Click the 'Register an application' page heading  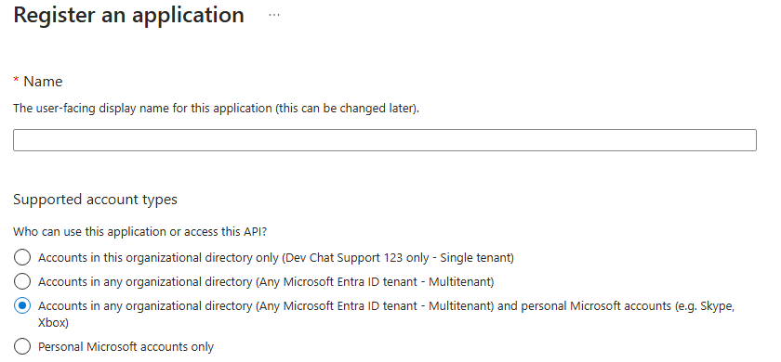click(x=128, y=15)
